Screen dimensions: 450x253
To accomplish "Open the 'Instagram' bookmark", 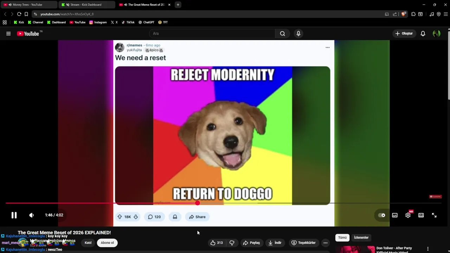I will coord(98,22).
